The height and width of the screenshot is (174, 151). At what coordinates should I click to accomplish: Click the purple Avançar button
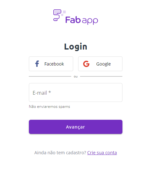click(x=76, y=127)
